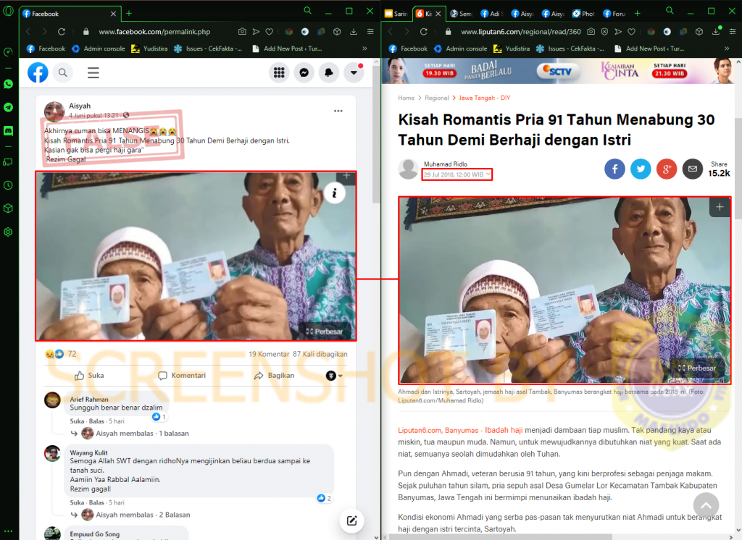
Task: Open Telegram from the Opera sidebar
Action: point(8,107)
